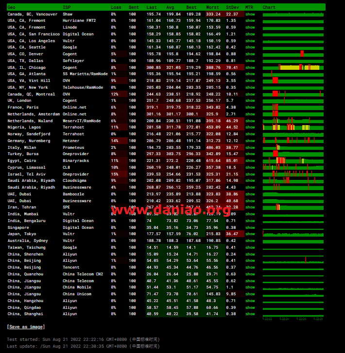345x353 pixels.
Task: Show MTR for San Francisco Digital Ocean
Action: [x=250, y=34]
